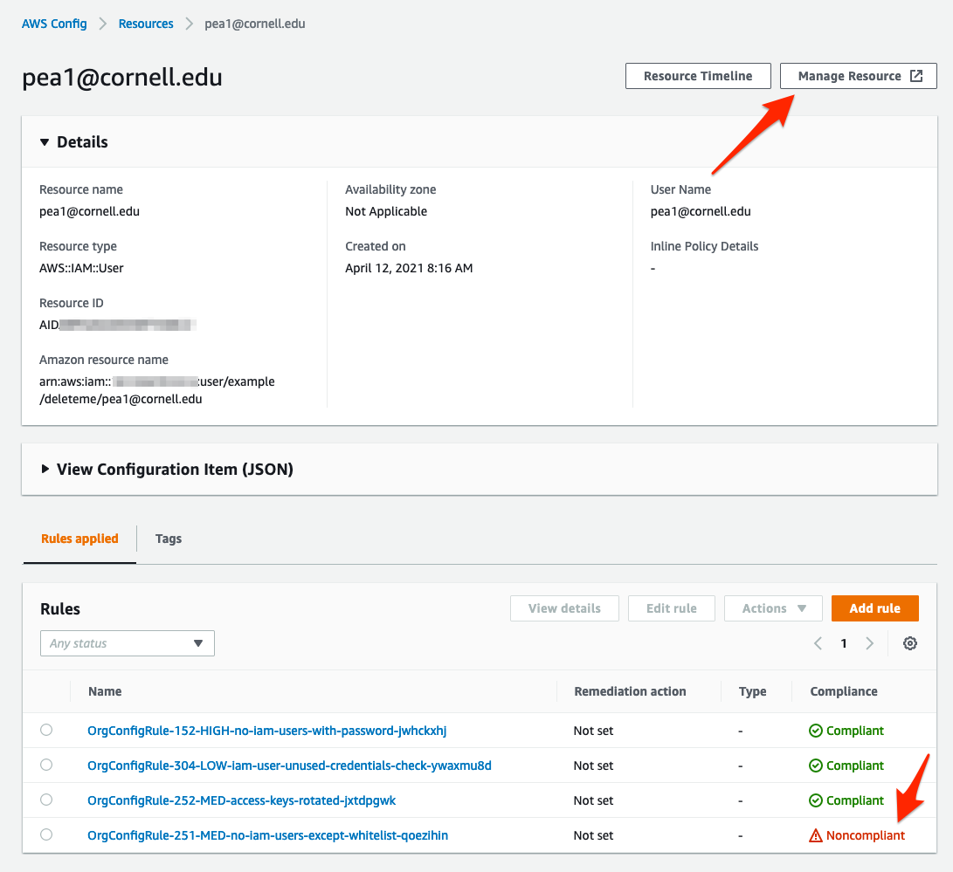The width and height of the screenshot is (953, 872).
Task: Click the Resource ID value
Action: coord(118,325)
